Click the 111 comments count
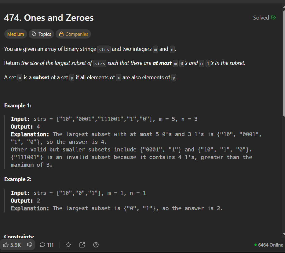The height and width of the screenshot is (253, 285). [50, 245]
